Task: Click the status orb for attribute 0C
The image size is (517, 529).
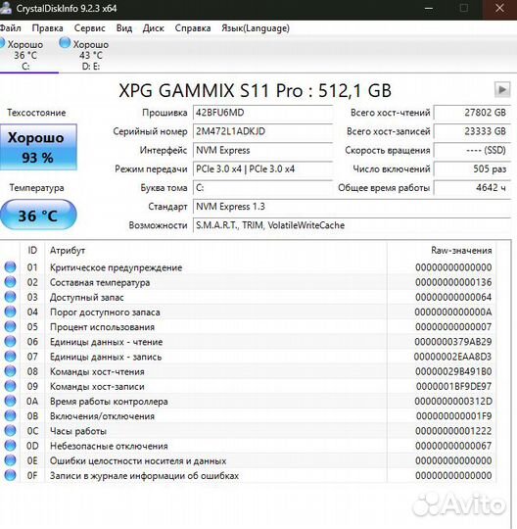Action: pyautogui.click(x=10, y=430)
